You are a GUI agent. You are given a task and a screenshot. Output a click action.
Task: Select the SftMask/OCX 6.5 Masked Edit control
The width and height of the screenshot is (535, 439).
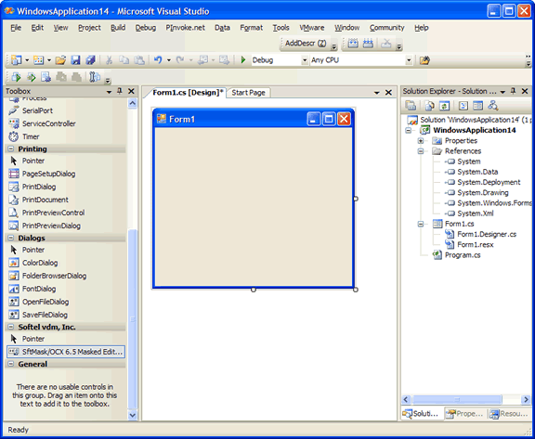pos(66,352)
